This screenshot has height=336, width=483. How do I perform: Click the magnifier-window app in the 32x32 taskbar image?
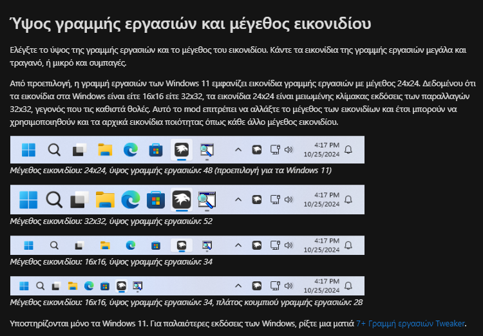207,200
